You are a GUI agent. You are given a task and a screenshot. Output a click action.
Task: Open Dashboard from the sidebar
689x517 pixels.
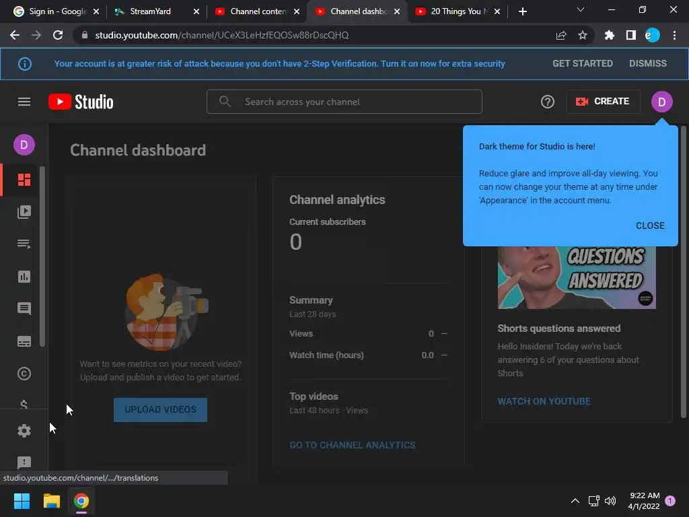tap(24, 180)
